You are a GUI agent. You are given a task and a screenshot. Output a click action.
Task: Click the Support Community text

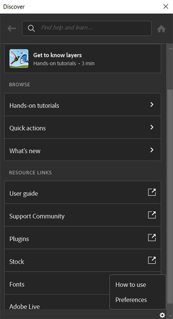(37, 216)
